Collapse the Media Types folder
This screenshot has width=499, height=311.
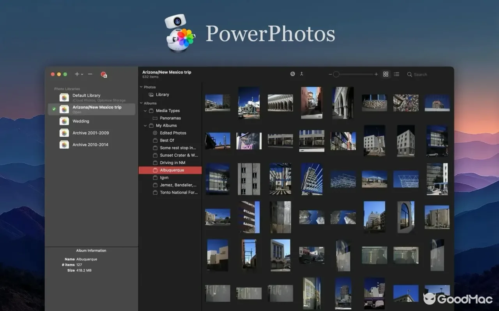point(145,111)
